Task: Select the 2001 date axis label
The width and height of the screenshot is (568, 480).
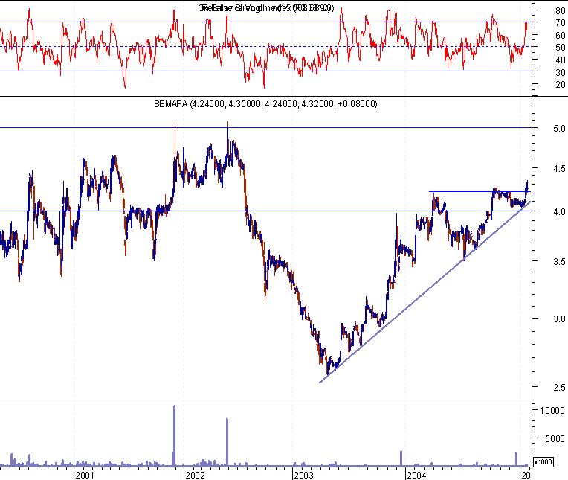Action: tap(85, 475)
